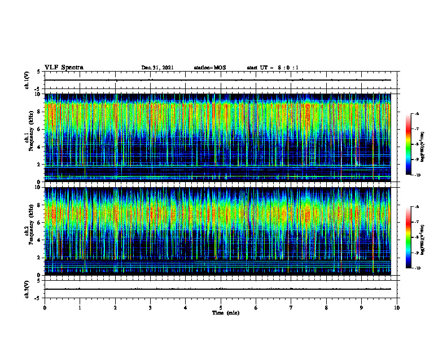Click the ch.2 'Frequency (kHz)' axis label
Screen dimensions: 447x345
tap(31, 224)
